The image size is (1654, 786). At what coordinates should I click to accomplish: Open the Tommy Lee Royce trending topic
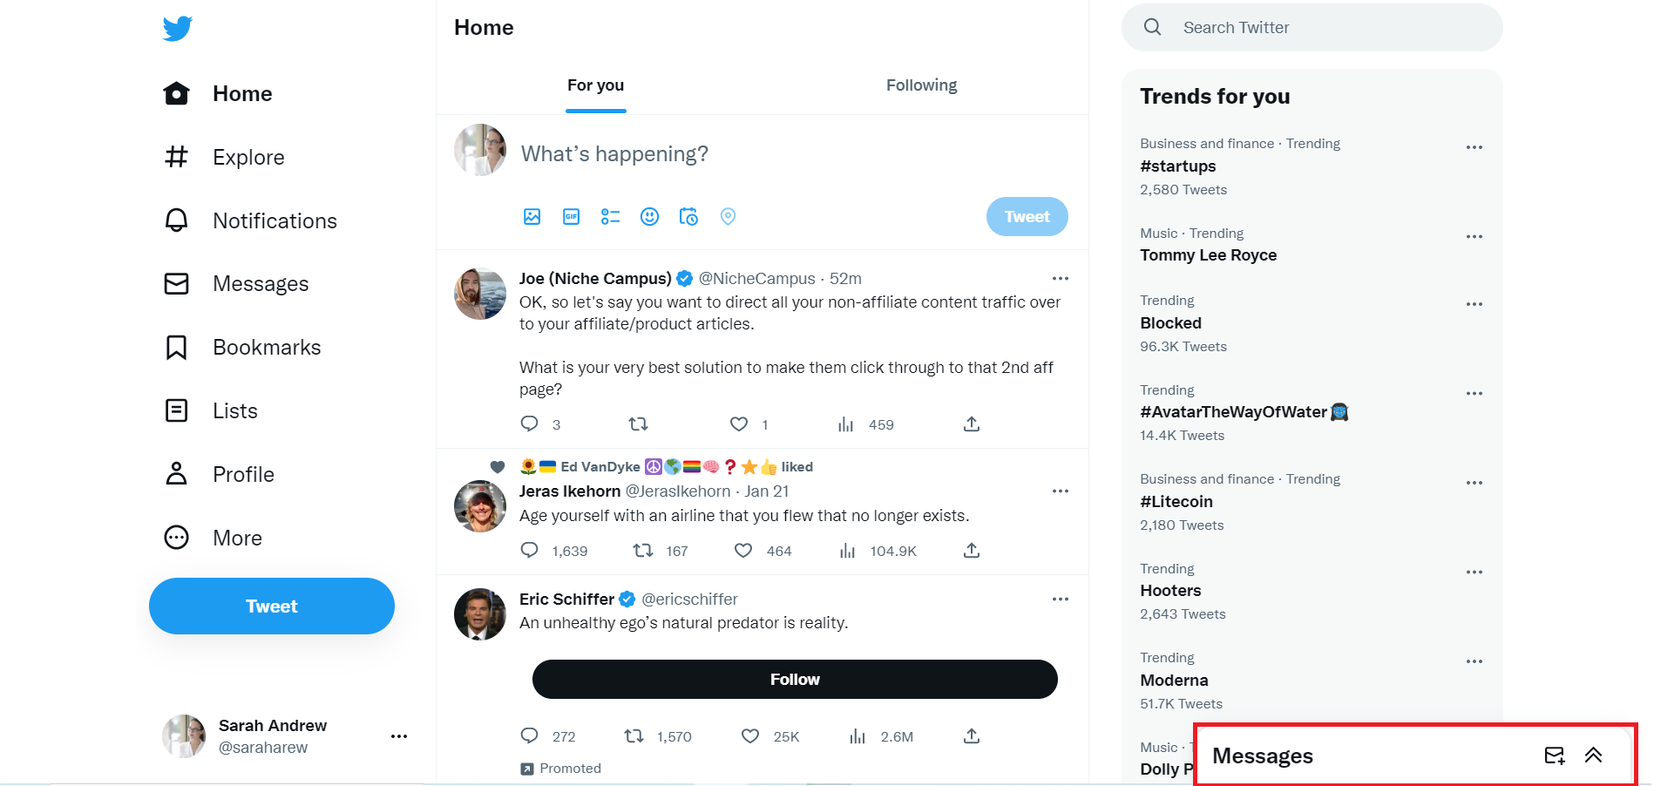click(1208, 254)
